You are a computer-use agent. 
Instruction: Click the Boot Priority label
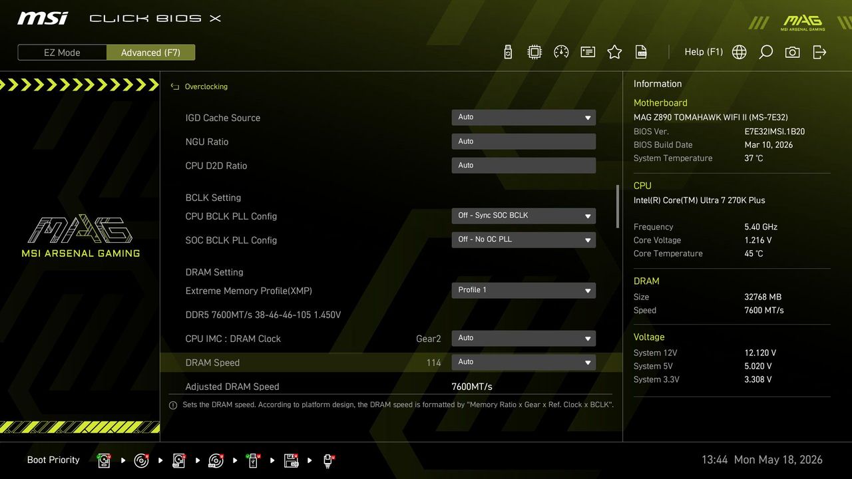pyautogui.click(x=53, y=460)
